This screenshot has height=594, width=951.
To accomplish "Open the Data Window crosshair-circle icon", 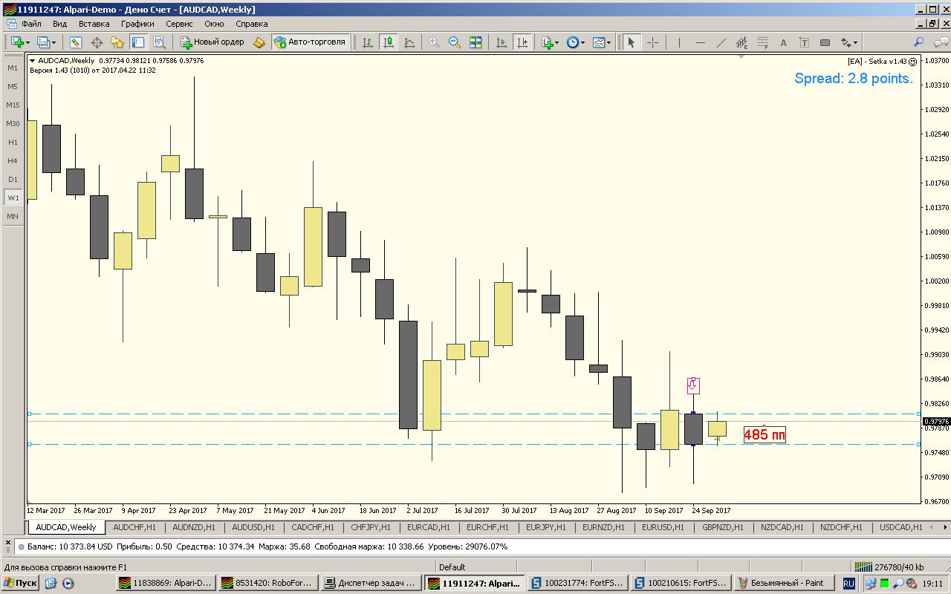I will pyautogui.click(x=97, y=42).
